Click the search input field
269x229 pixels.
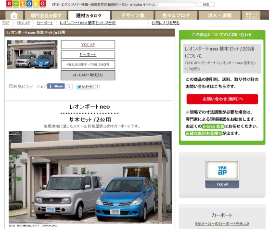177,4
